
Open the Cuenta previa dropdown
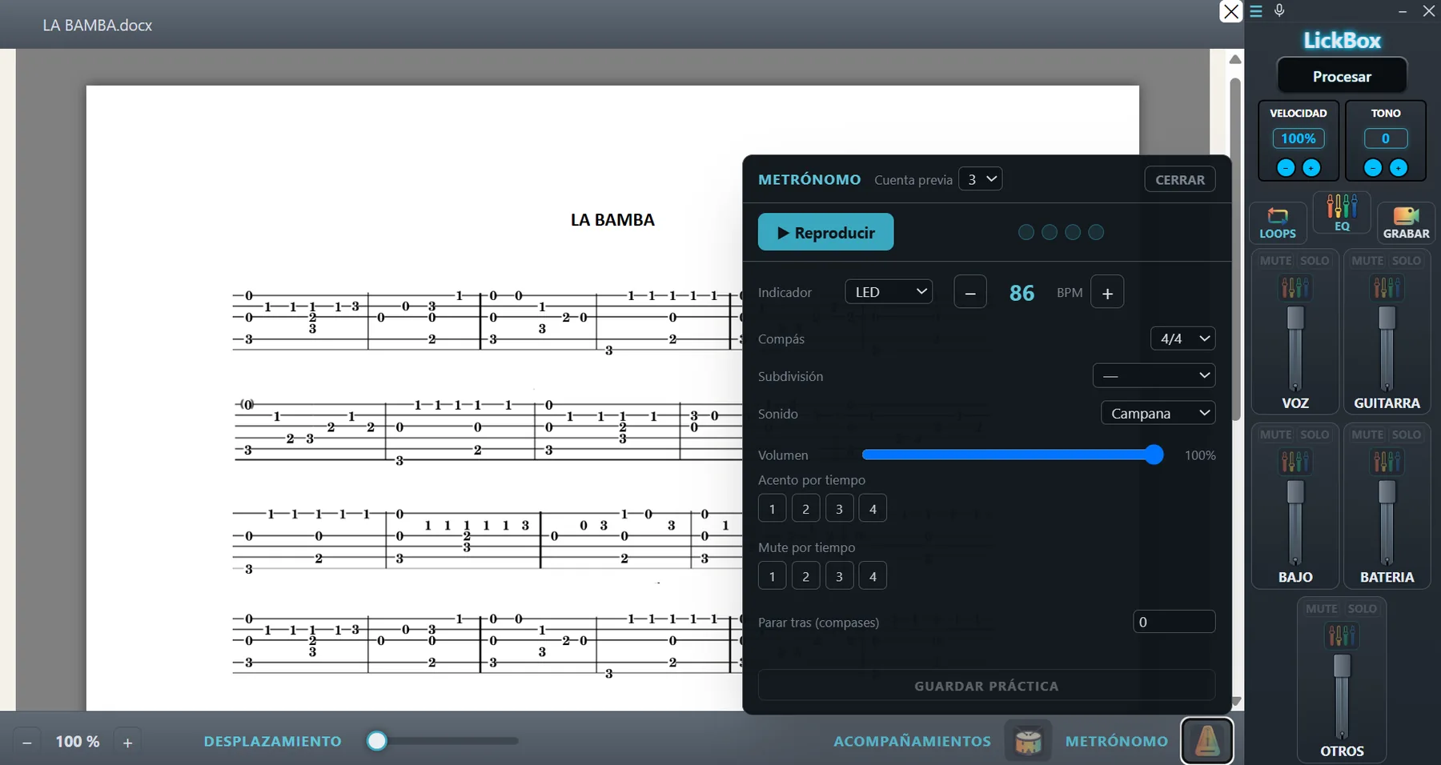(980, 179)
